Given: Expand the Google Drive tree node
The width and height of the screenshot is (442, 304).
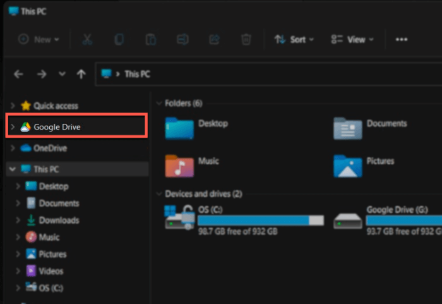Looking at the screenshot, I should pos(13,127).
